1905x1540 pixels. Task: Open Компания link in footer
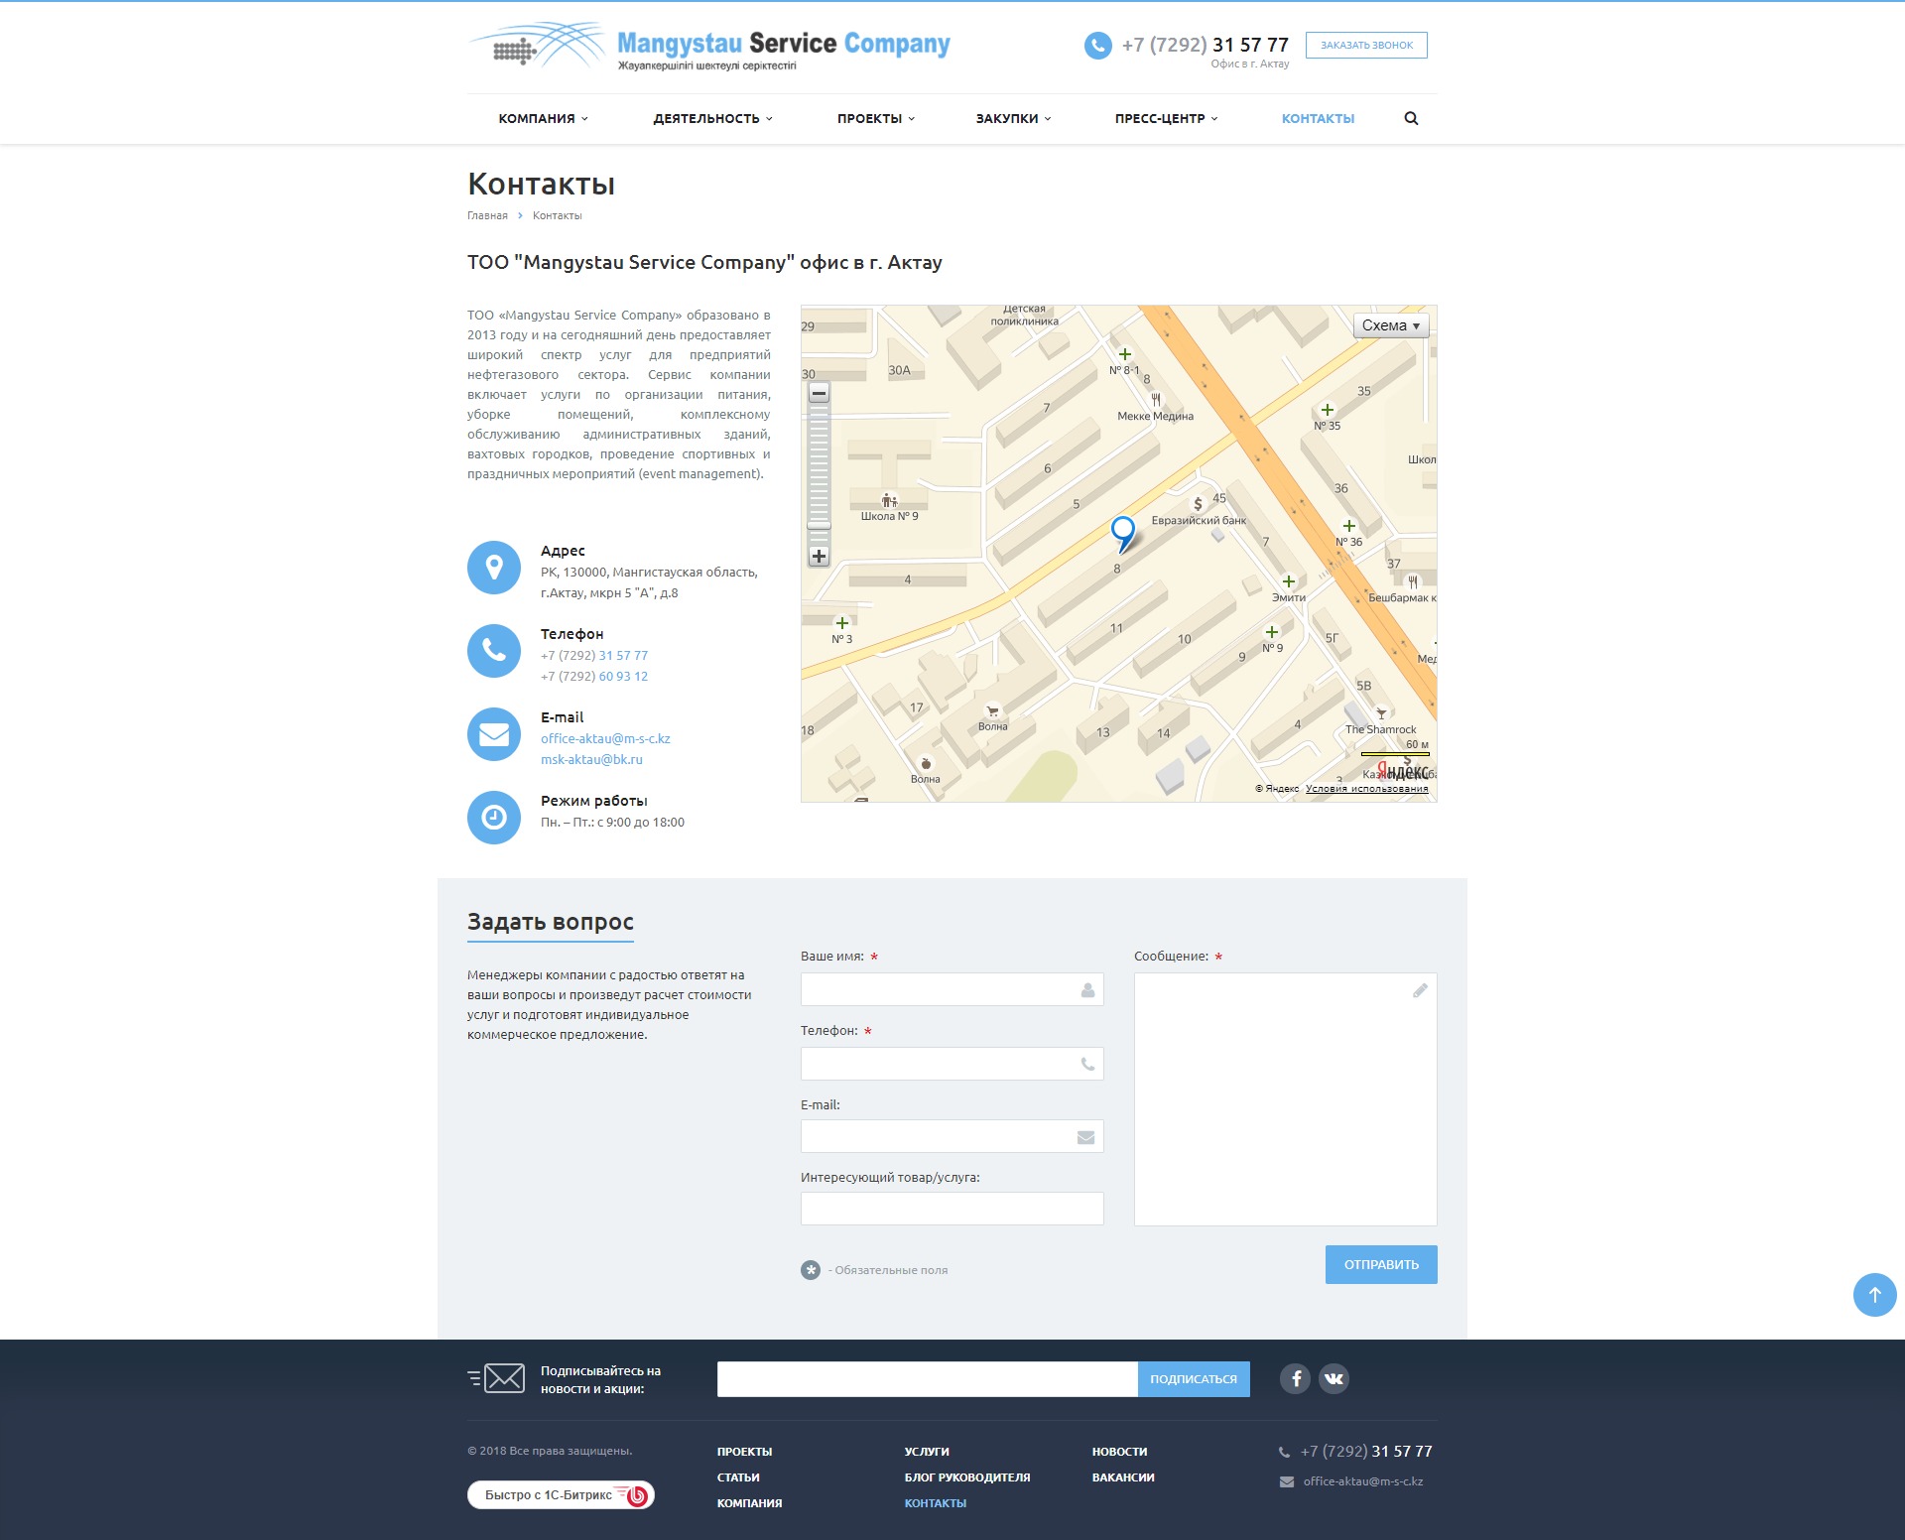coord(749,1503)
